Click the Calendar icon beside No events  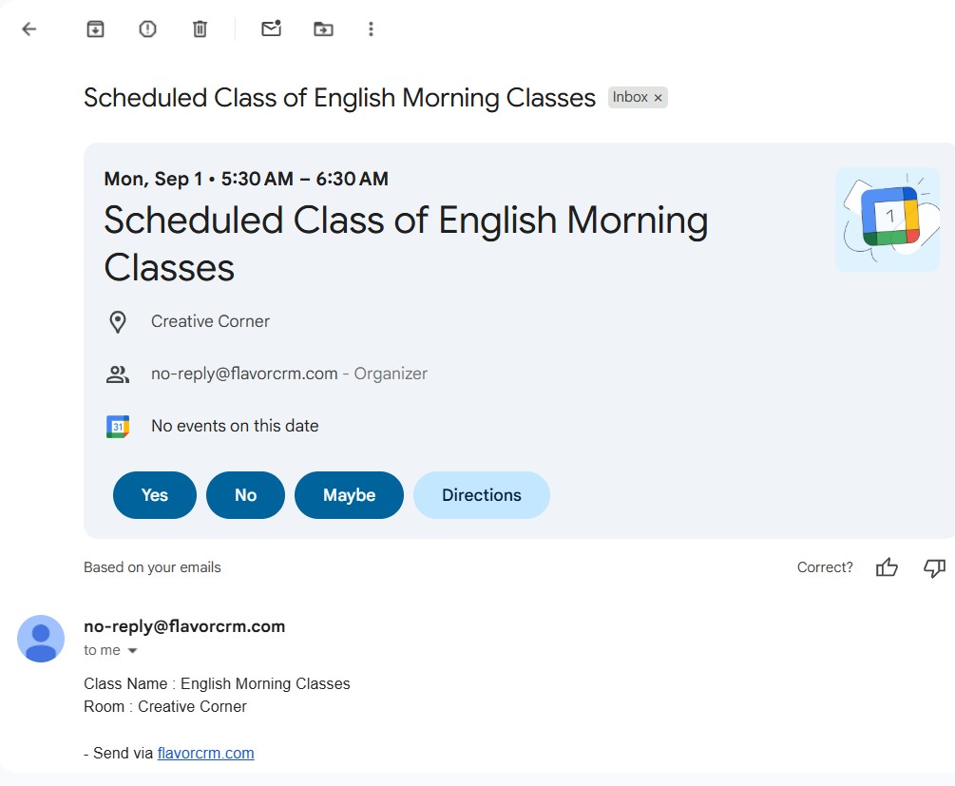pos(118,427)
